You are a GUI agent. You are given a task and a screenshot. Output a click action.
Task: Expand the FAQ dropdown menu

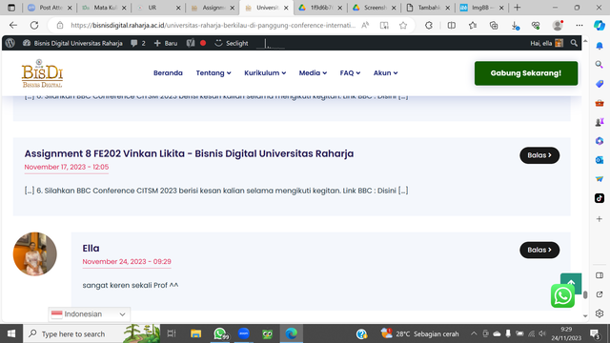click(350, 73)
